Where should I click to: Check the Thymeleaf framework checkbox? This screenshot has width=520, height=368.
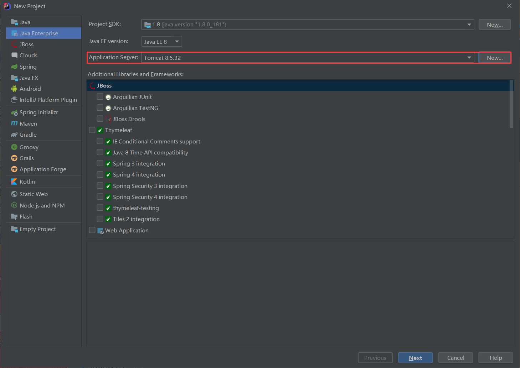[92, 130]
